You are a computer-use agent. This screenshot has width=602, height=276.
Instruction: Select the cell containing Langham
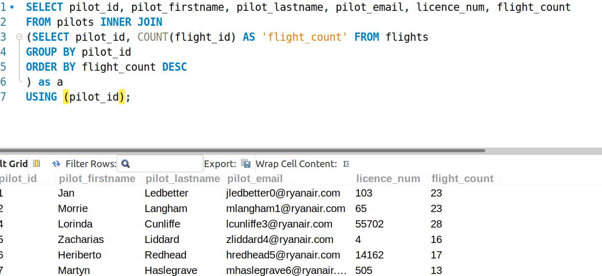(166, 208)
